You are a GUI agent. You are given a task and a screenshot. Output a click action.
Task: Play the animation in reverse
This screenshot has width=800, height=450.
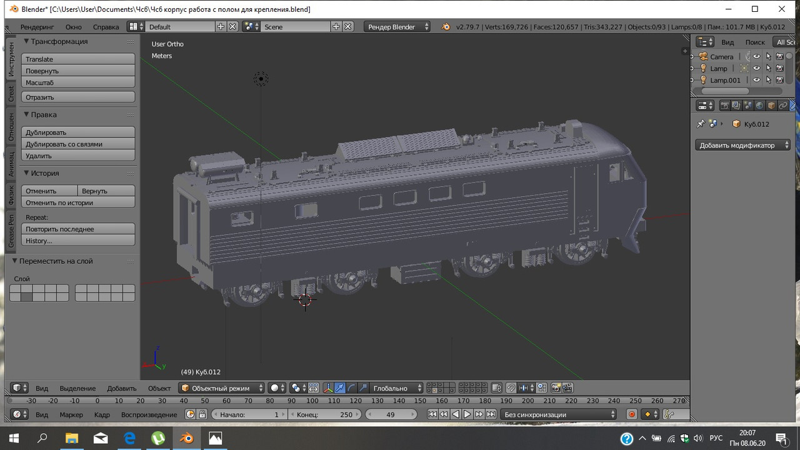(x=456, y=414)
